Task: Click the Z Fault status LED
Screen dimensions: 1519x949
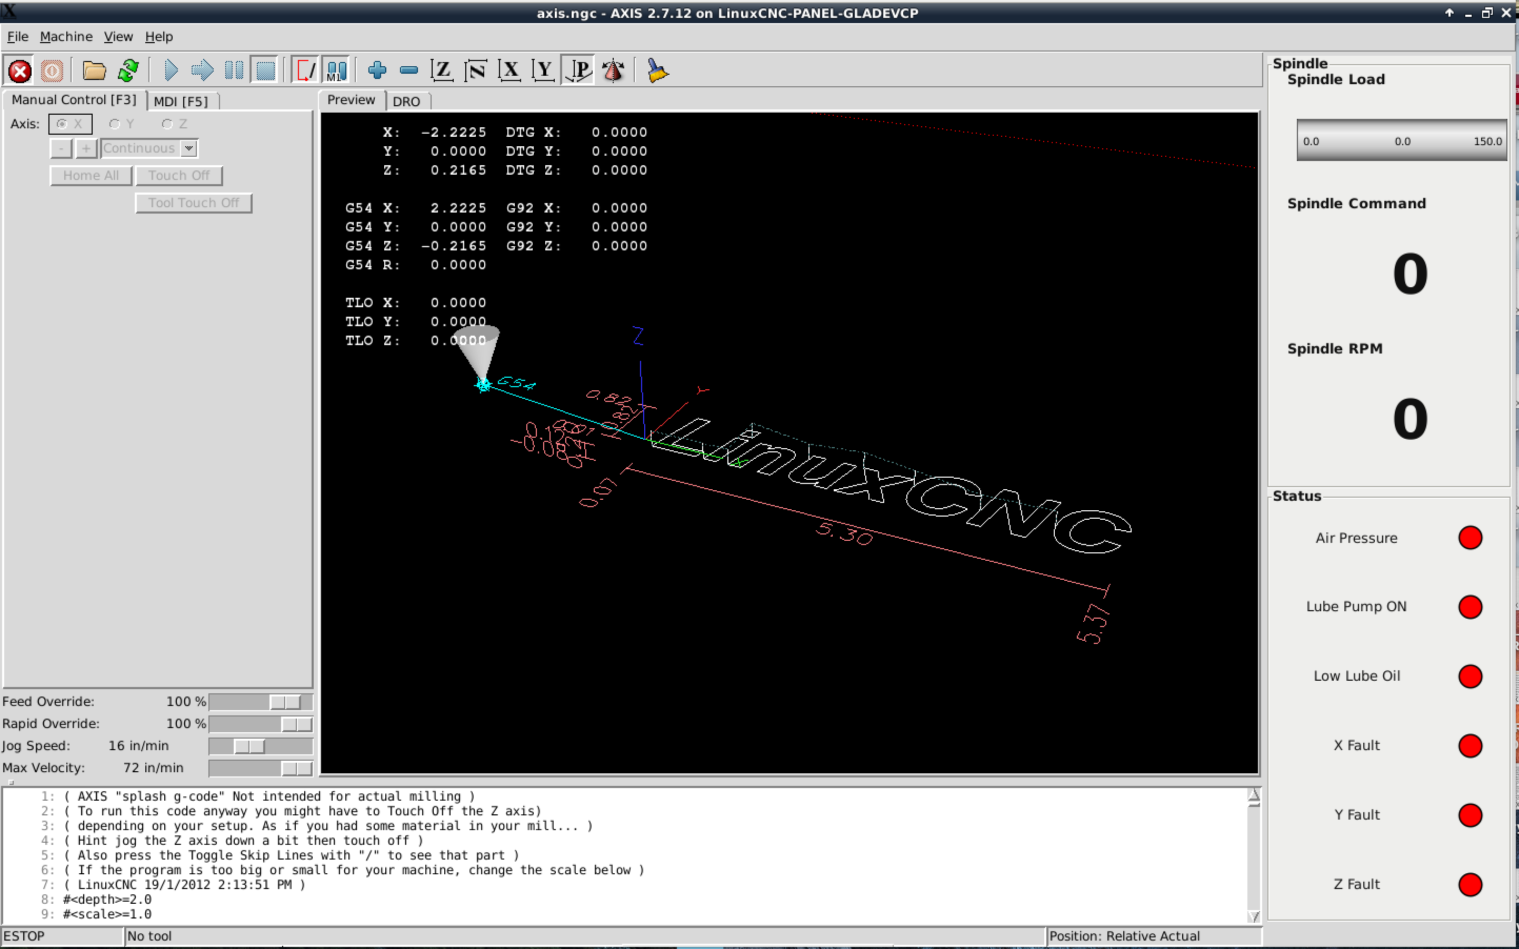Action: pyautogui.click(x=1470, y=884)
